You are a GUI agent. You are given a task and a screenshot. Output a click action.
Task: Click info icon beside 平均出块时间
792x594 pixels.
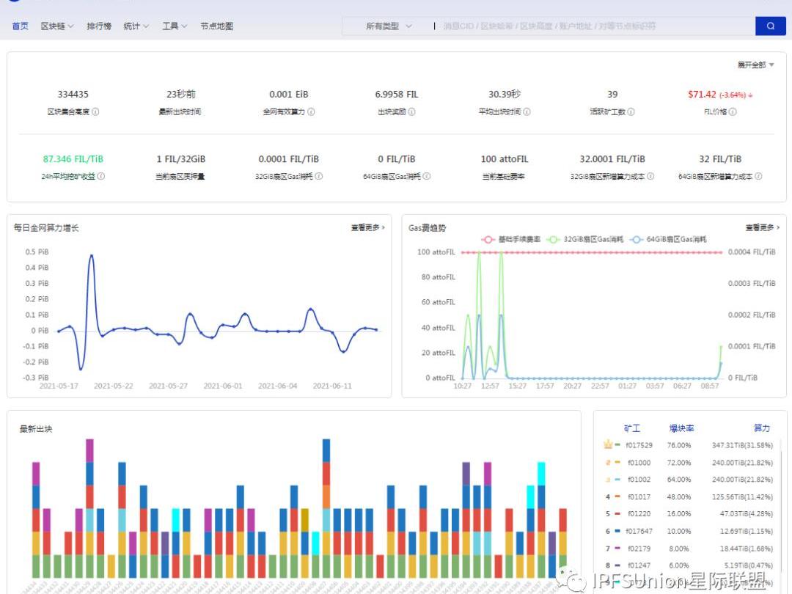[527, 112]
